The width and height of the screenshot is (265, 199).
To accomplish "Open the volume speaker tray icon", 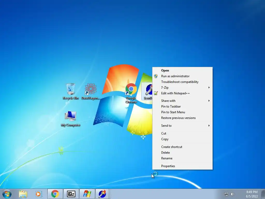I will point(233,194).
